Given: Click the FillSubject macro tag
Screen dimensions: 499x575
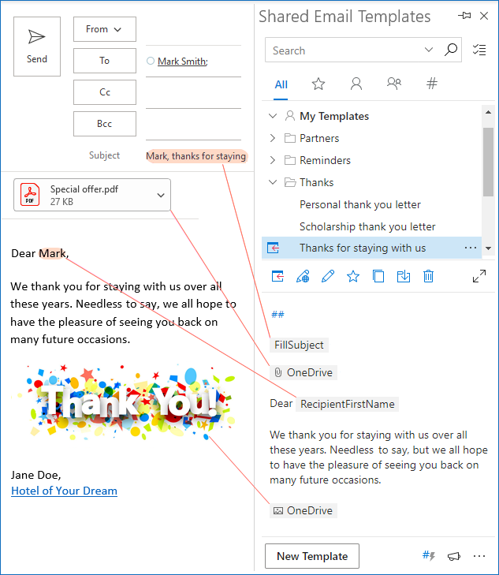Looking at the screenshot, I should coord(299,345).
